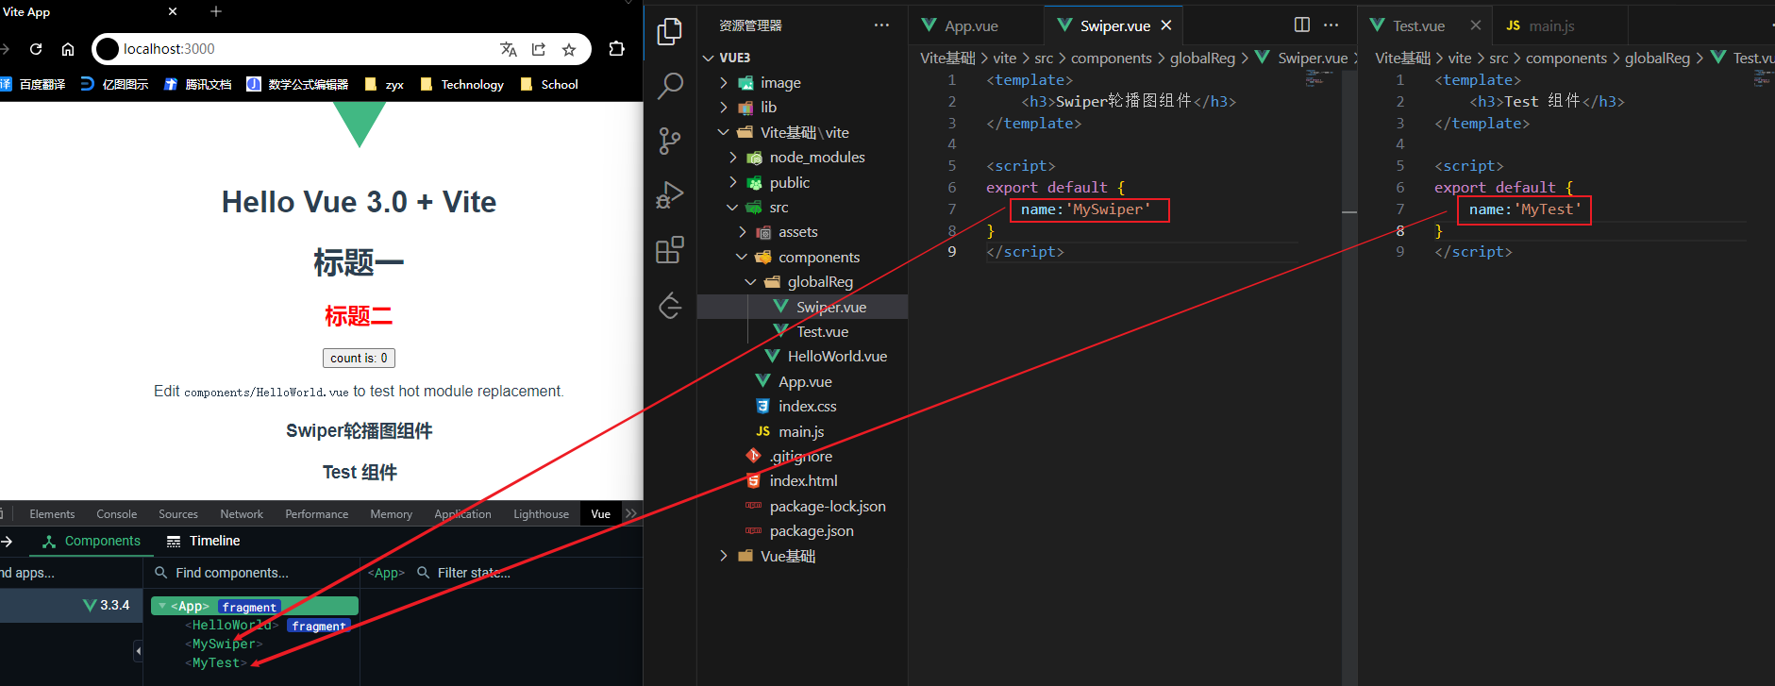Collapse the VUE3 root folder
Screen dimensions: 1775x686
[x=709, y=58]
